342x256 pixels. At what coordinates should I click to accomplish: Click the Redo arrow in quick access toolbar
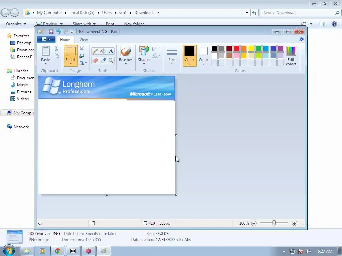coord(65,32)
